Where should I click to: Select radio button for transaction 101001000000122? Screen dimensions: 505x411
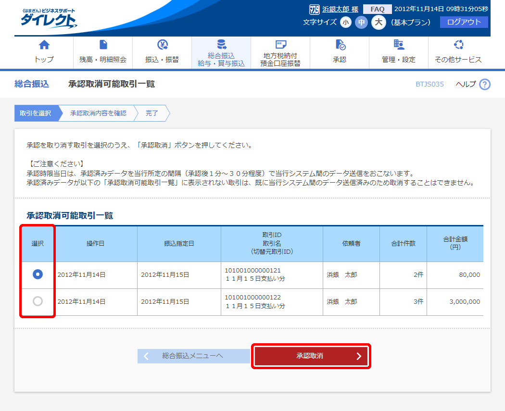click(x=38, y=301)
